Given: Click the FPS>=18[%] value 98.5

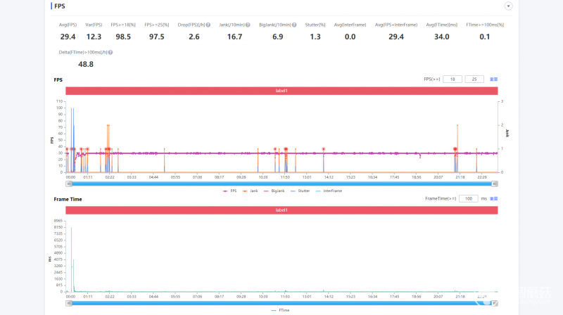Looking at the screenshot, I should pyautogui.click(x=123, y=37).
